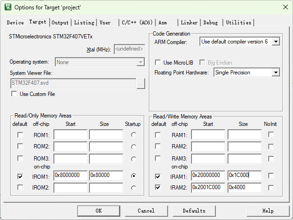This screenshot has height=220, width=293.
Task: Focus the IRAM2 Size input field
Action: point(244,187)
